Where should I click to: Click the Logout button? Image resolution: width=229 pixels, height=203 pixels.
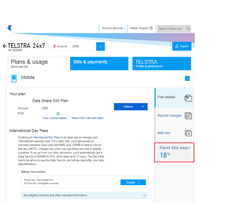tap(181, 46)
